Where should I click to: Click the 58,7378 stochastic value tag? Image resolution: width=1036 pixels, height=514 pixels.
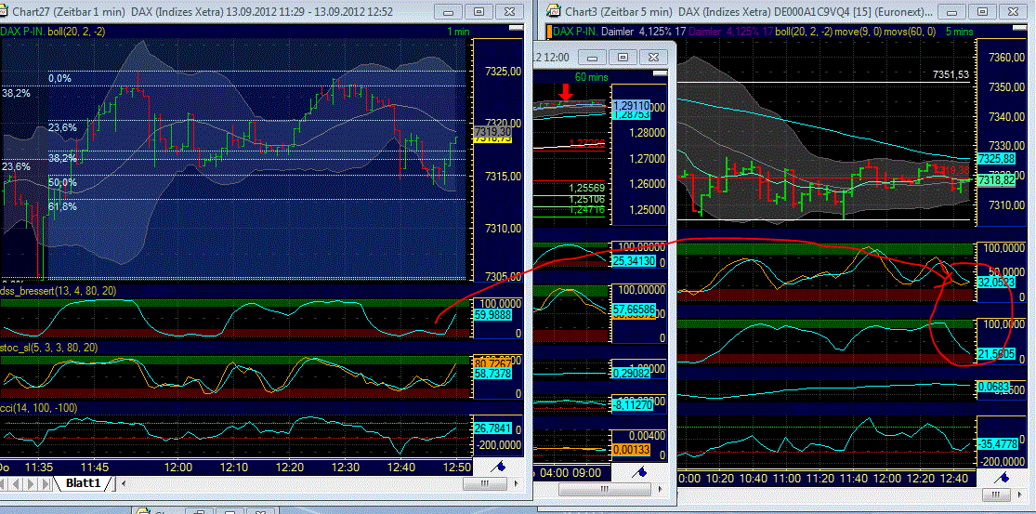tap(492, 374)
